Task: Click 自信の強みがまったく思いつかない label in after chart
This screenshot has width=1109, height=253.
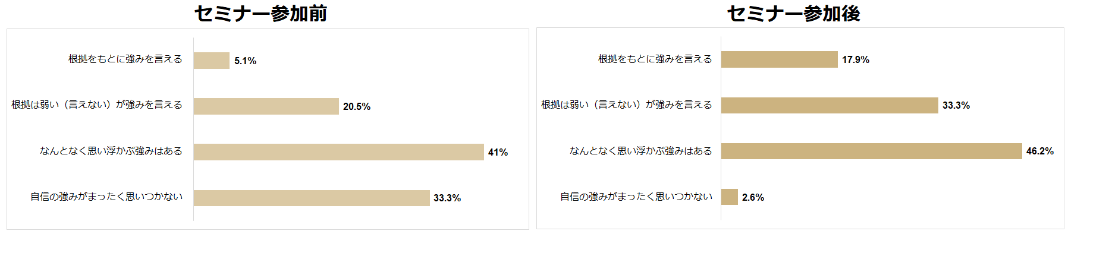Action: tap(636, 197)
